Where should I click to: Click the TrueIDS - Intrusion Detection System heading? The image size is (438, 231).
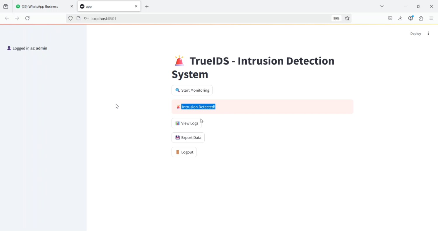click(253, 67)
